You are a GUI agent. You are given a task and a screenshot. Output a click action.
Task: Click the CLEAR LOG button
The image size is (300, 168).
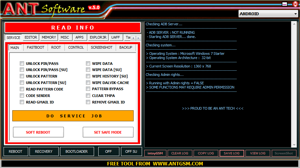coord(180,153)
